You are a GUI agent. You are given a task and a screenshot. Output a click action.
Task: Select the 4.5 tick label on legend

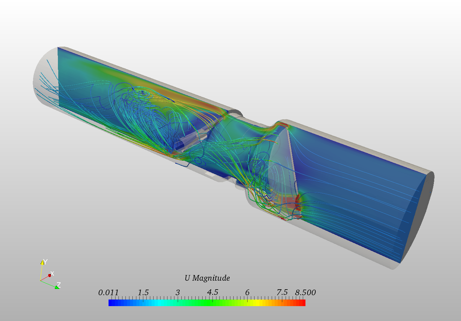point(213,292)
